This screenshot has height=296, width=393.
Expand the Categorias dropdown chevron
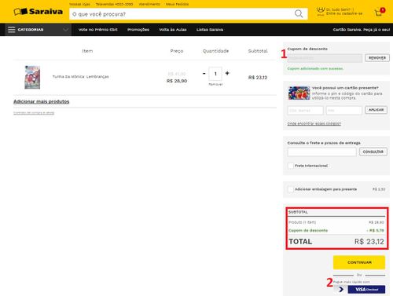[66, 30]
